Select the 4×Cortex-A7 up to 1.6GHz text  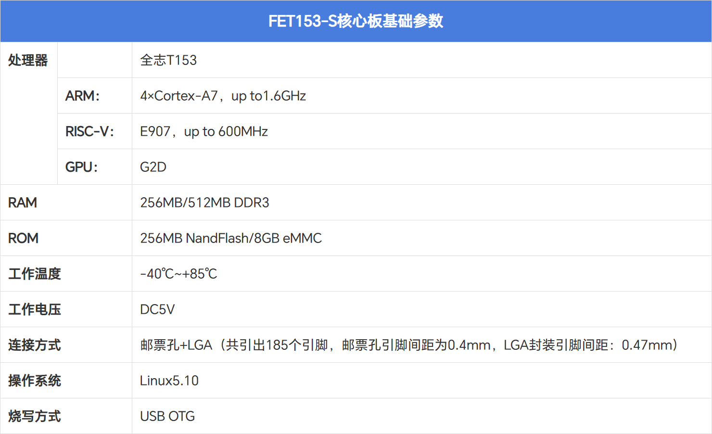tap(223, 96)
